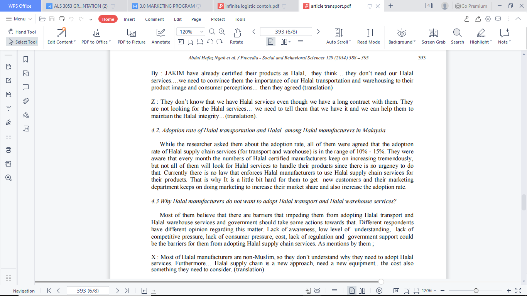Go to next page in toolbar
This screenshot has height=296, width=527.
318,32
